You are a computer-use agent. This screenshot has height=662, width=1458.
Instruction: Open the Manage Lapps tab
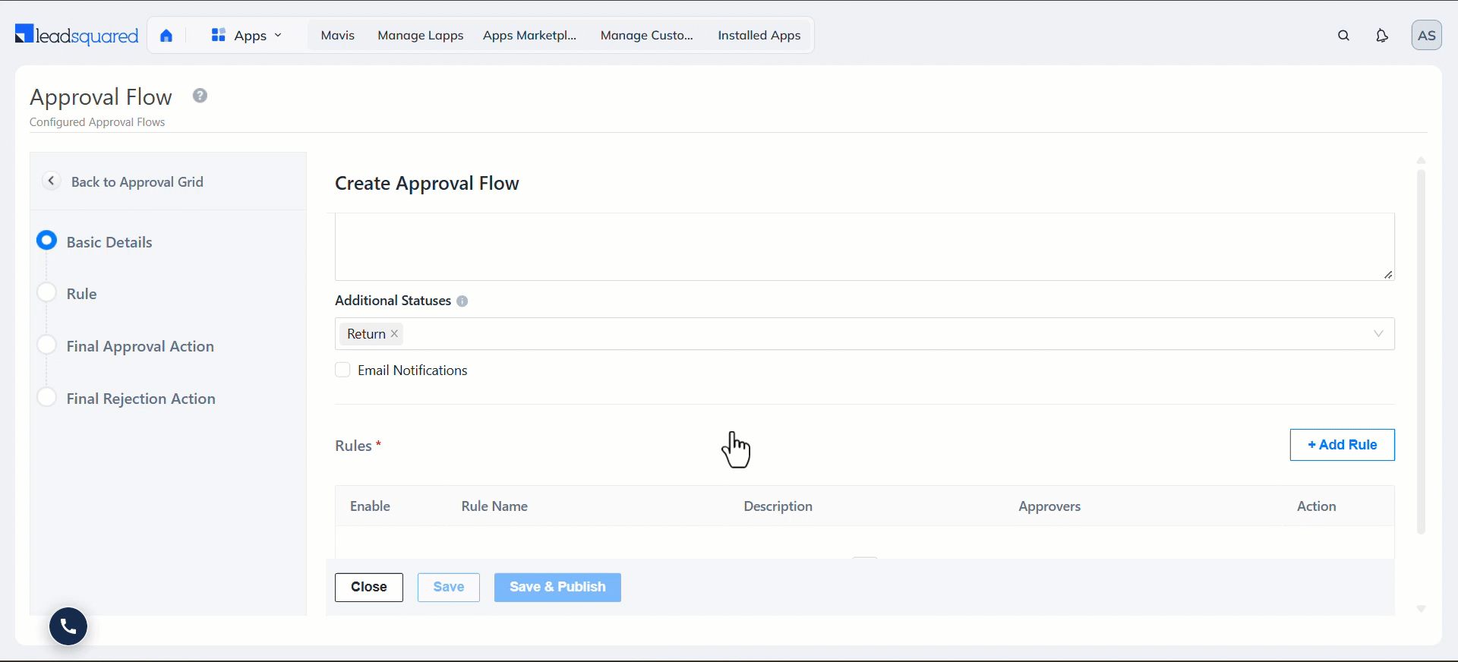click(x=421, y=36)
